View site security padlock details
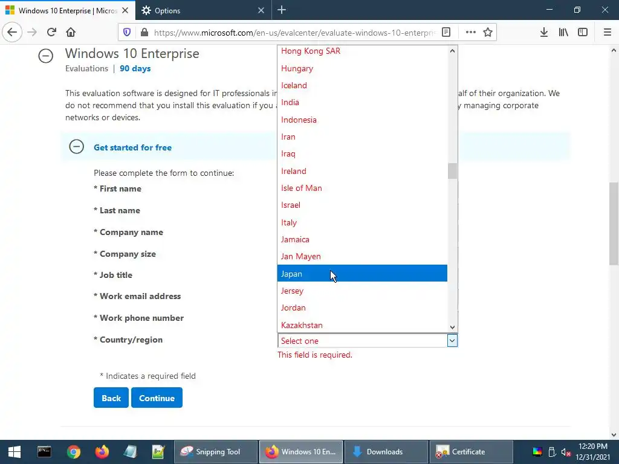This screenshot has width=619, height=464. coord(144,33)
